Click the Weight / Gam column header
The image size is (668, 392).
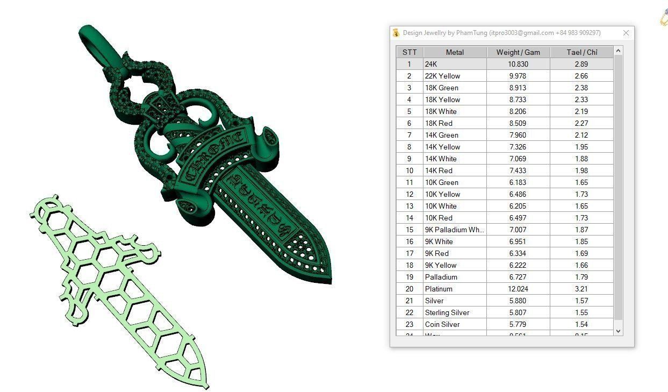click(518, 52)
